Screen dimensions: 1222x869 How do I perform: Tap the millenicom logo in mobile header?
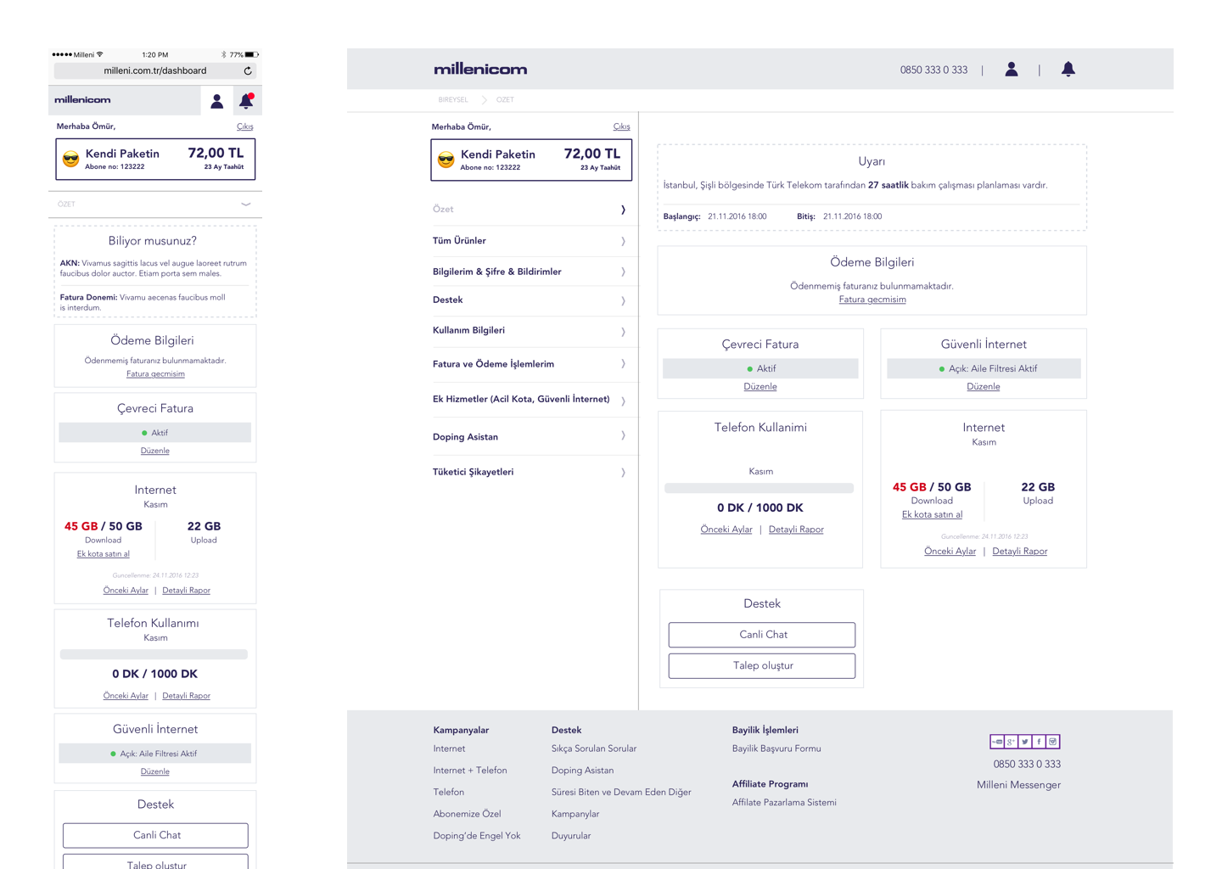point(82,100)
